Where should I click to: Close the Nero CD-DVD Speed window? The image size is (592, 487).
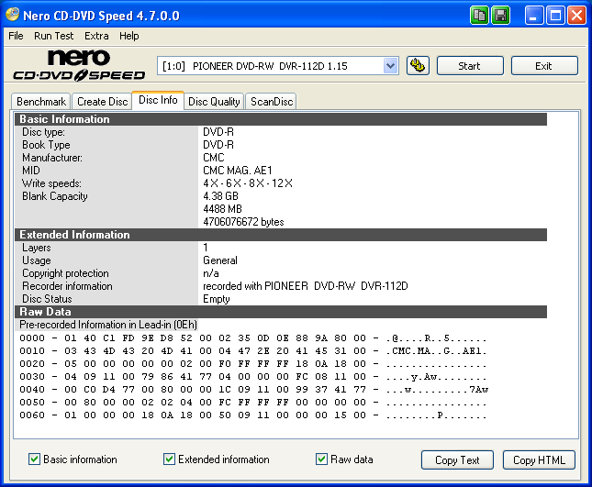pos(576,16)
